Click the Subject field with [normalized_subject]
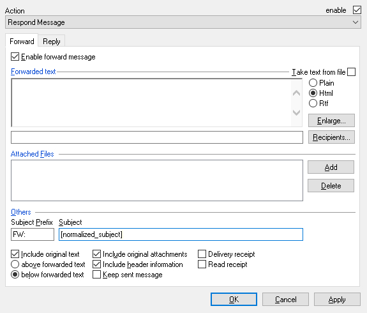 pyautogui.click(x=181, y=234)
